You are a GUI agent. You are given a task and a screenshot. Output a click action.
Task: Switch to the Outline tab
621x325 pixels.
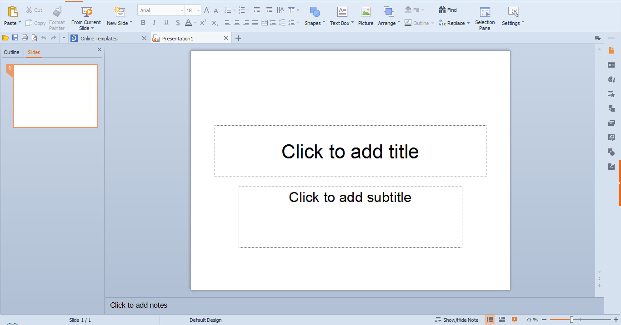point(12,52)
